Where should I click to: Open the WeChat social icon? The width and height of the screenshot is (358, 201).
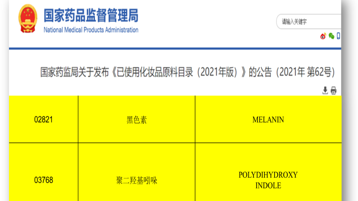(331, 36)
